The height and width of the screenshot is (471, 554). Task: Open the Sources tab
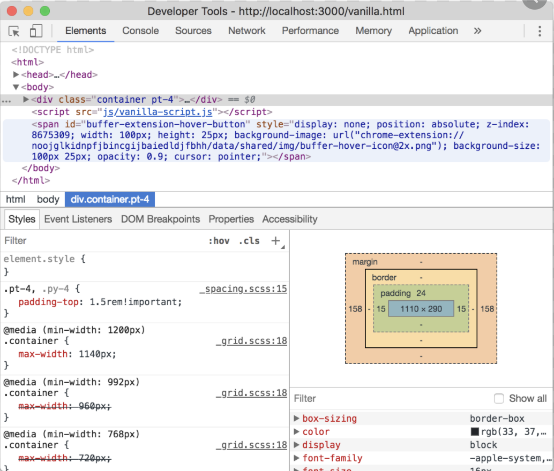[193, 31]
